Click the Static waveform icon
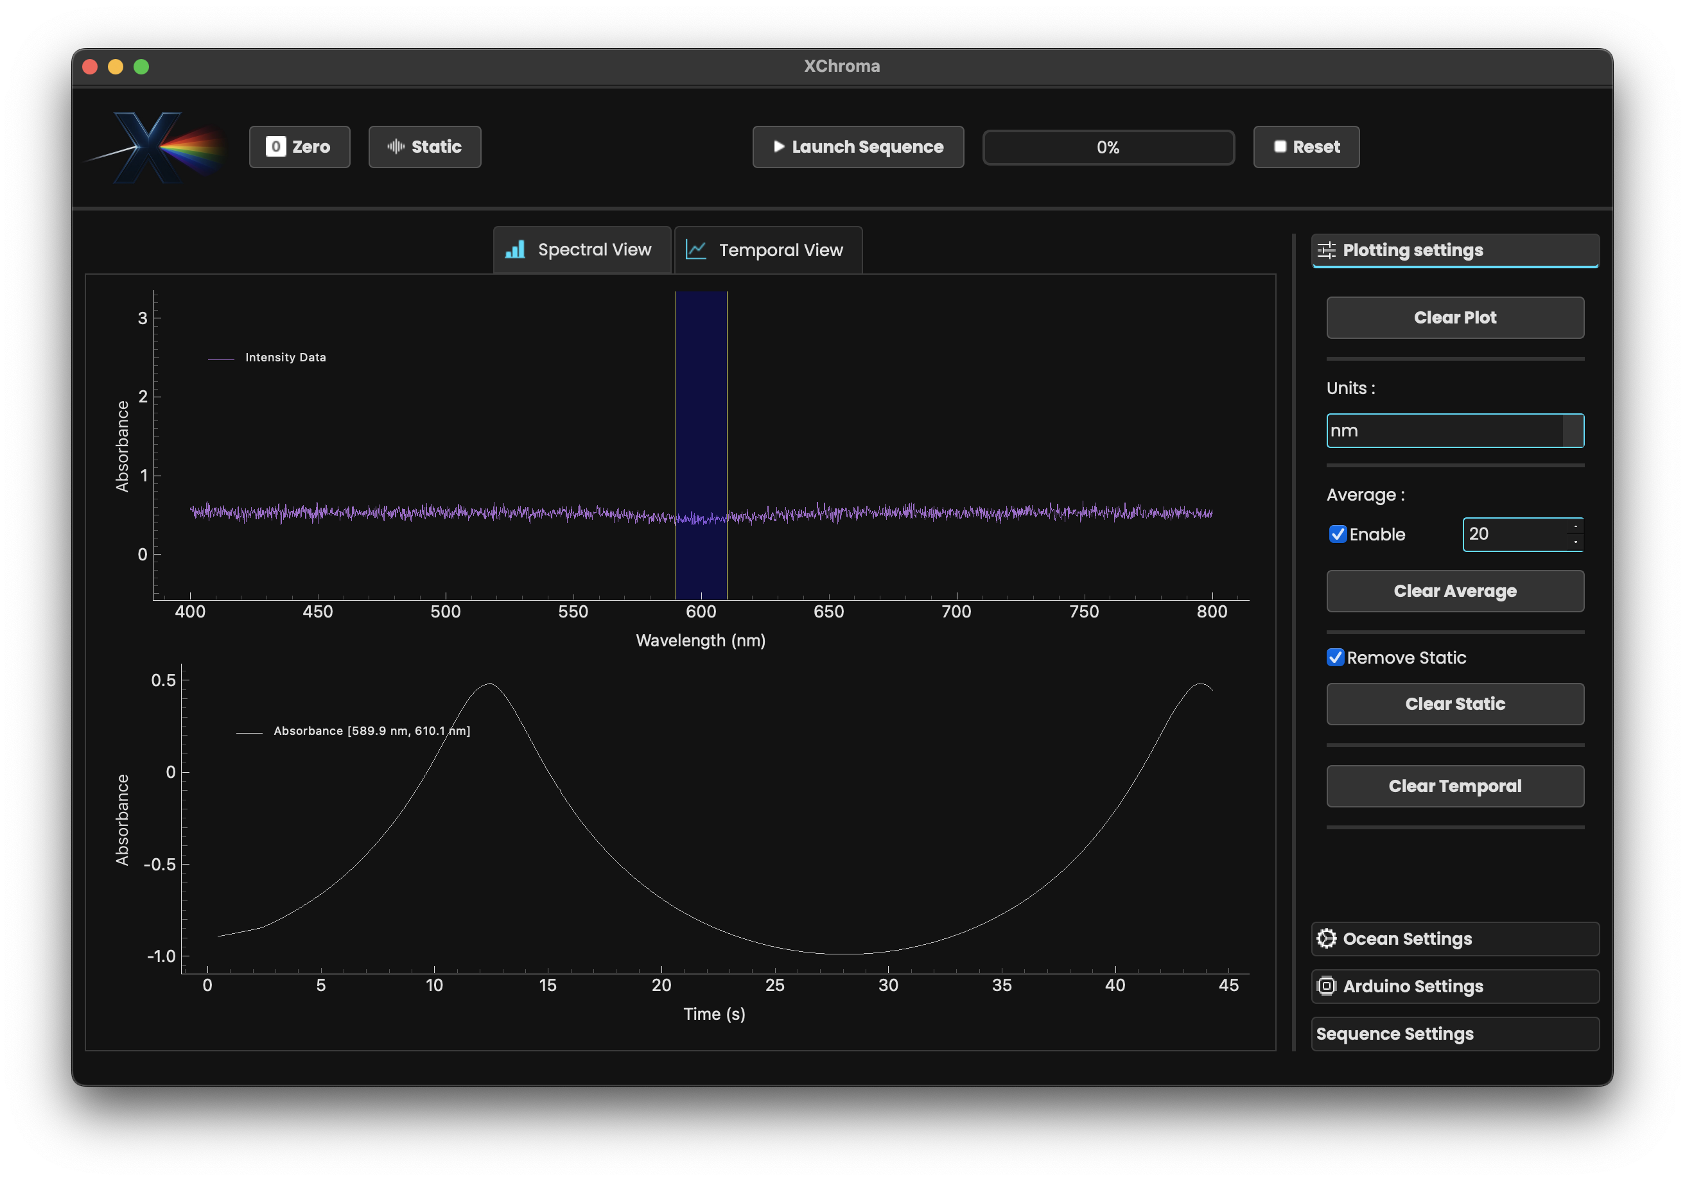Screen dimensions: 1685x1181 pos(396,147)
